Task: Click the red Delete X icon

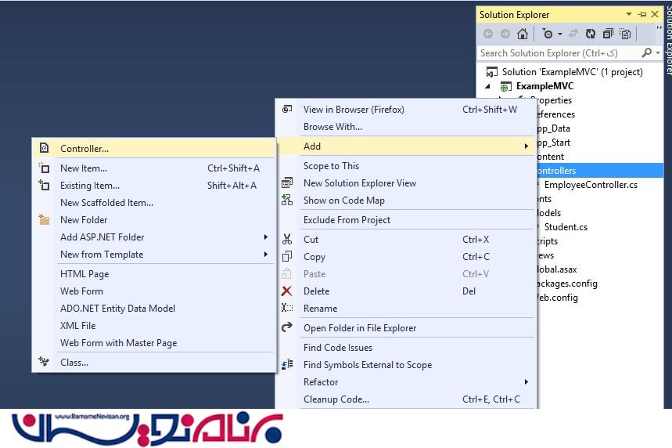Action: coord(286,291)
